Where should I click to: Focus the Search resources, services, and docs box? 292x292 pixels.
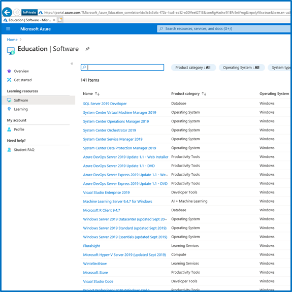pos(223,28)
